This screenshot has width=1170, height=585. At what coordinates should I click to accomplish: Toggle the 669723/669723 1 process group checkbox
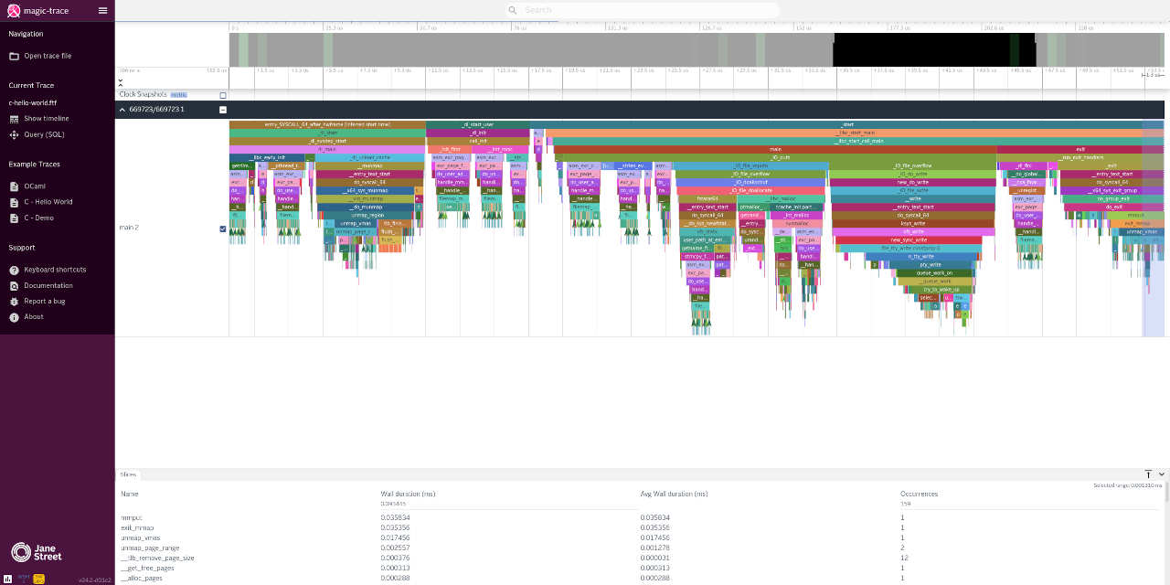point(223,110)
